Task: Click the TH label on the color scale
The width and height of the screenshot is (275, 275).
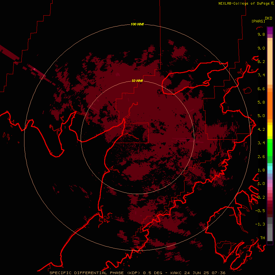Action: click(262, 238)
